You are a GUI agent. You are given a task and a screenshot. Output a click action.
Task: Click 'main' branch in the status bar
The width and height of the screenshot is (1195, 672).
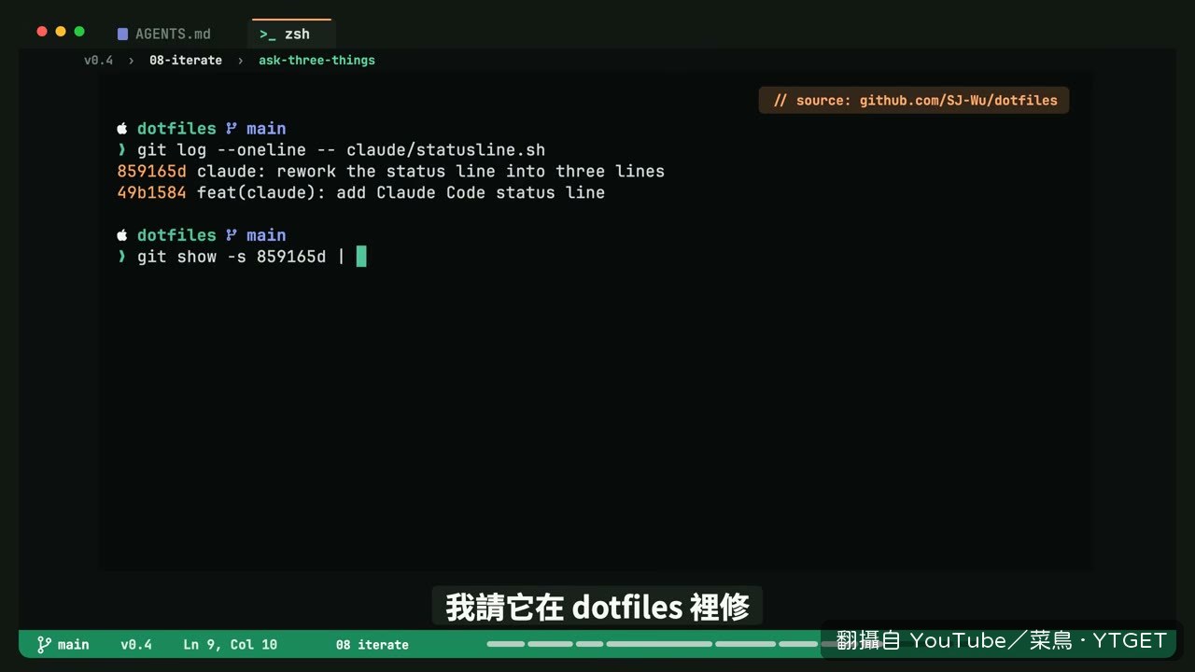point(74,644)
